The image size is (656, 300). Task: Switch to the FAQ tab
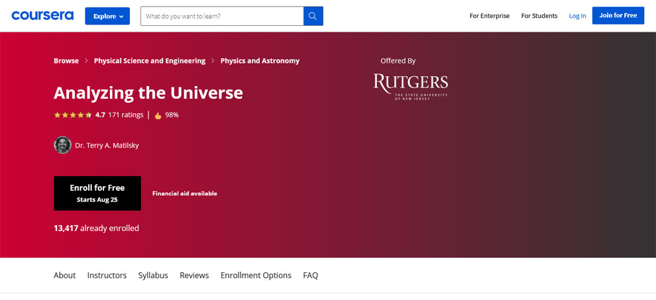[x=310, y=275]
